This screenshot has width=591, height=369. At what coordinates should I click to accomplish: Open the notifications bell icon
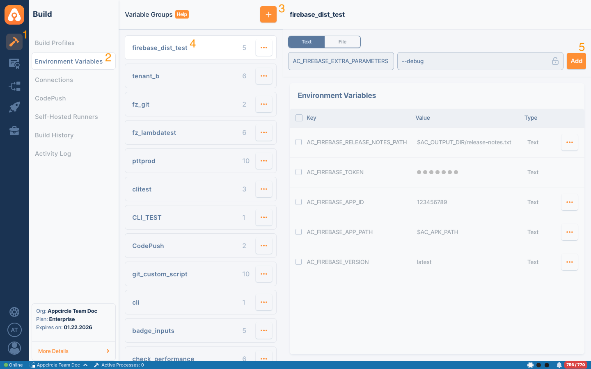[x=559, y=365]
